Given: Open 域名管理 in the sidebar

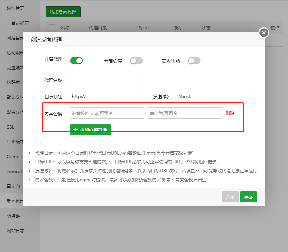Looking at the screenshot, I should [x=16, y=8].
